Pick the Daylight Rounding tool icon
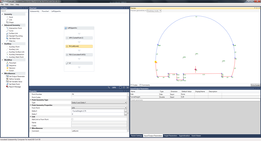Screen dimensions: 261x141 pyautogui.click(x=7, y=36)
